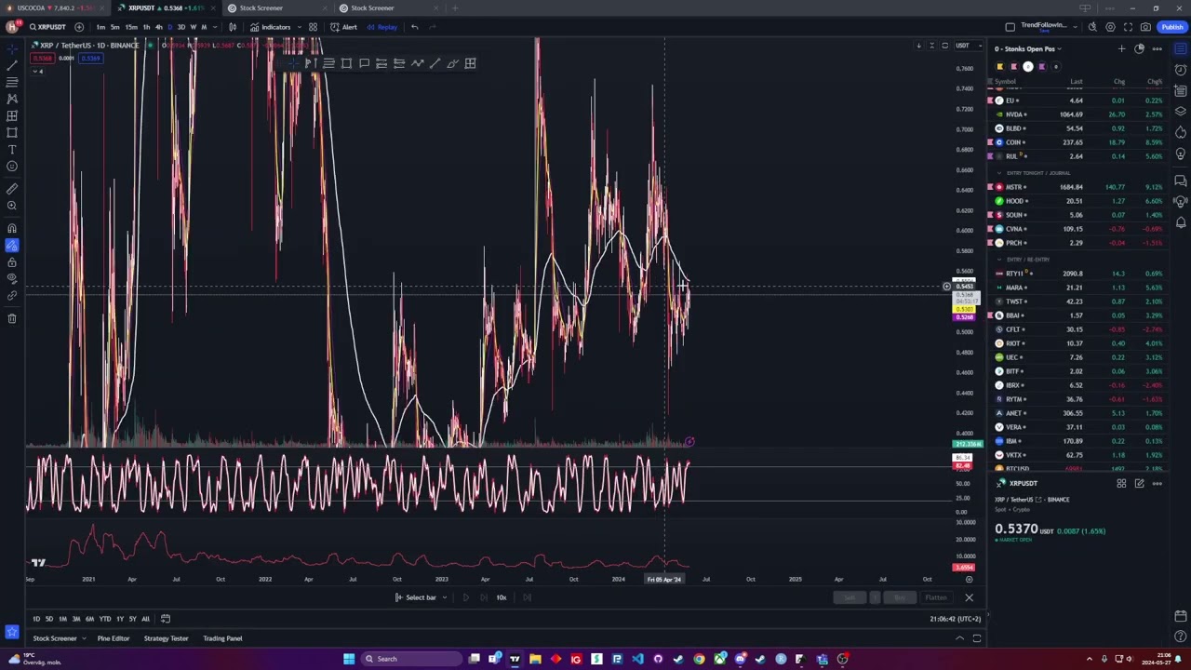Select the 1m timeframe
1191x670 pixels.
100,27
